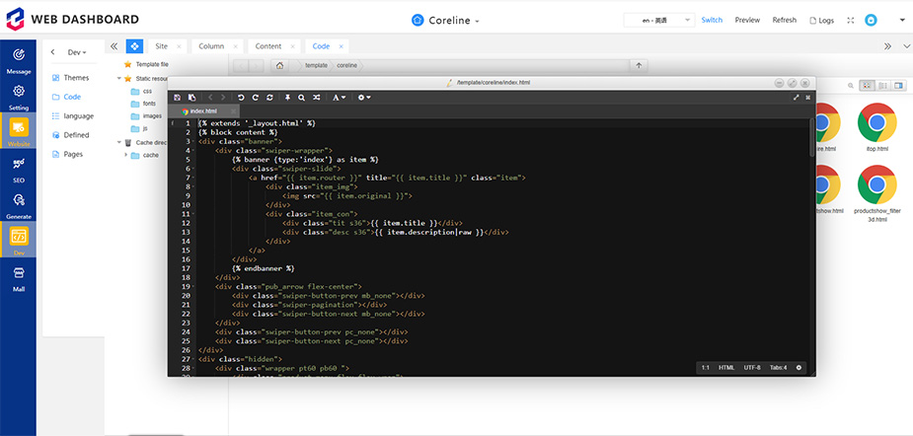Open the font size dropdown in editor
The image size is (913, 436).
pos(339,98)
